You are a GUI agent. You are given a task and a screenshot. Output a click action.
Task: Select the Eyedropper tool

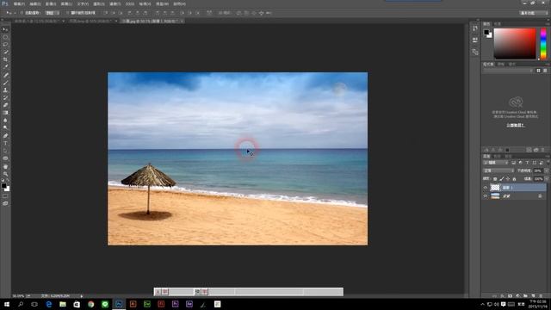[x=5, y=67]
